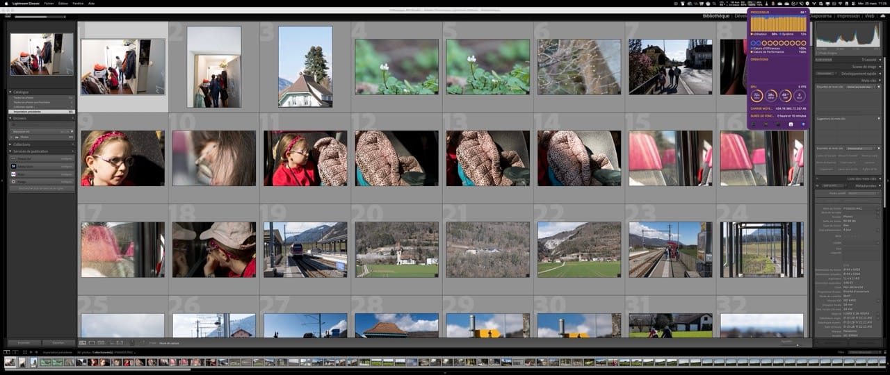This screenshot has width=890, height=375.
Task: Click the Apple menu icon
Action: (5, 3)
